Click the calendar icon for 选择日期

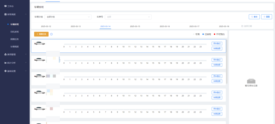click(242, 26)
